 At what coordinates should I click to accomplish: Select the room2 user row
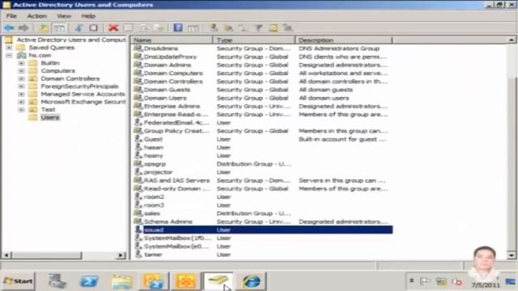click(x=262, y=197)
